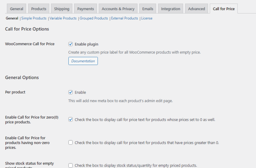Open the plugin Documentation
Viewport: 256px width, 168px height.
pyautogui.click(x=83, y=61)
